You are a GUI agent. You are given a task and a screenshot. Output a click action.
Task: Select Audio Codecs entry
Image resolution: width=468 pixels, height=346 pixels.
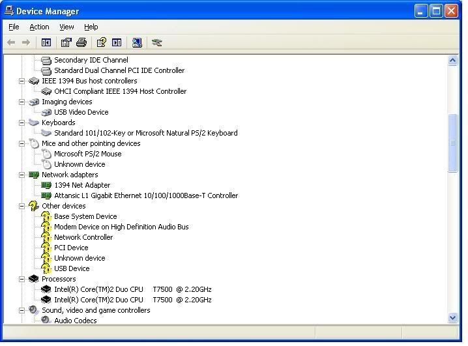pyautogui.click(x=76, y=321)
